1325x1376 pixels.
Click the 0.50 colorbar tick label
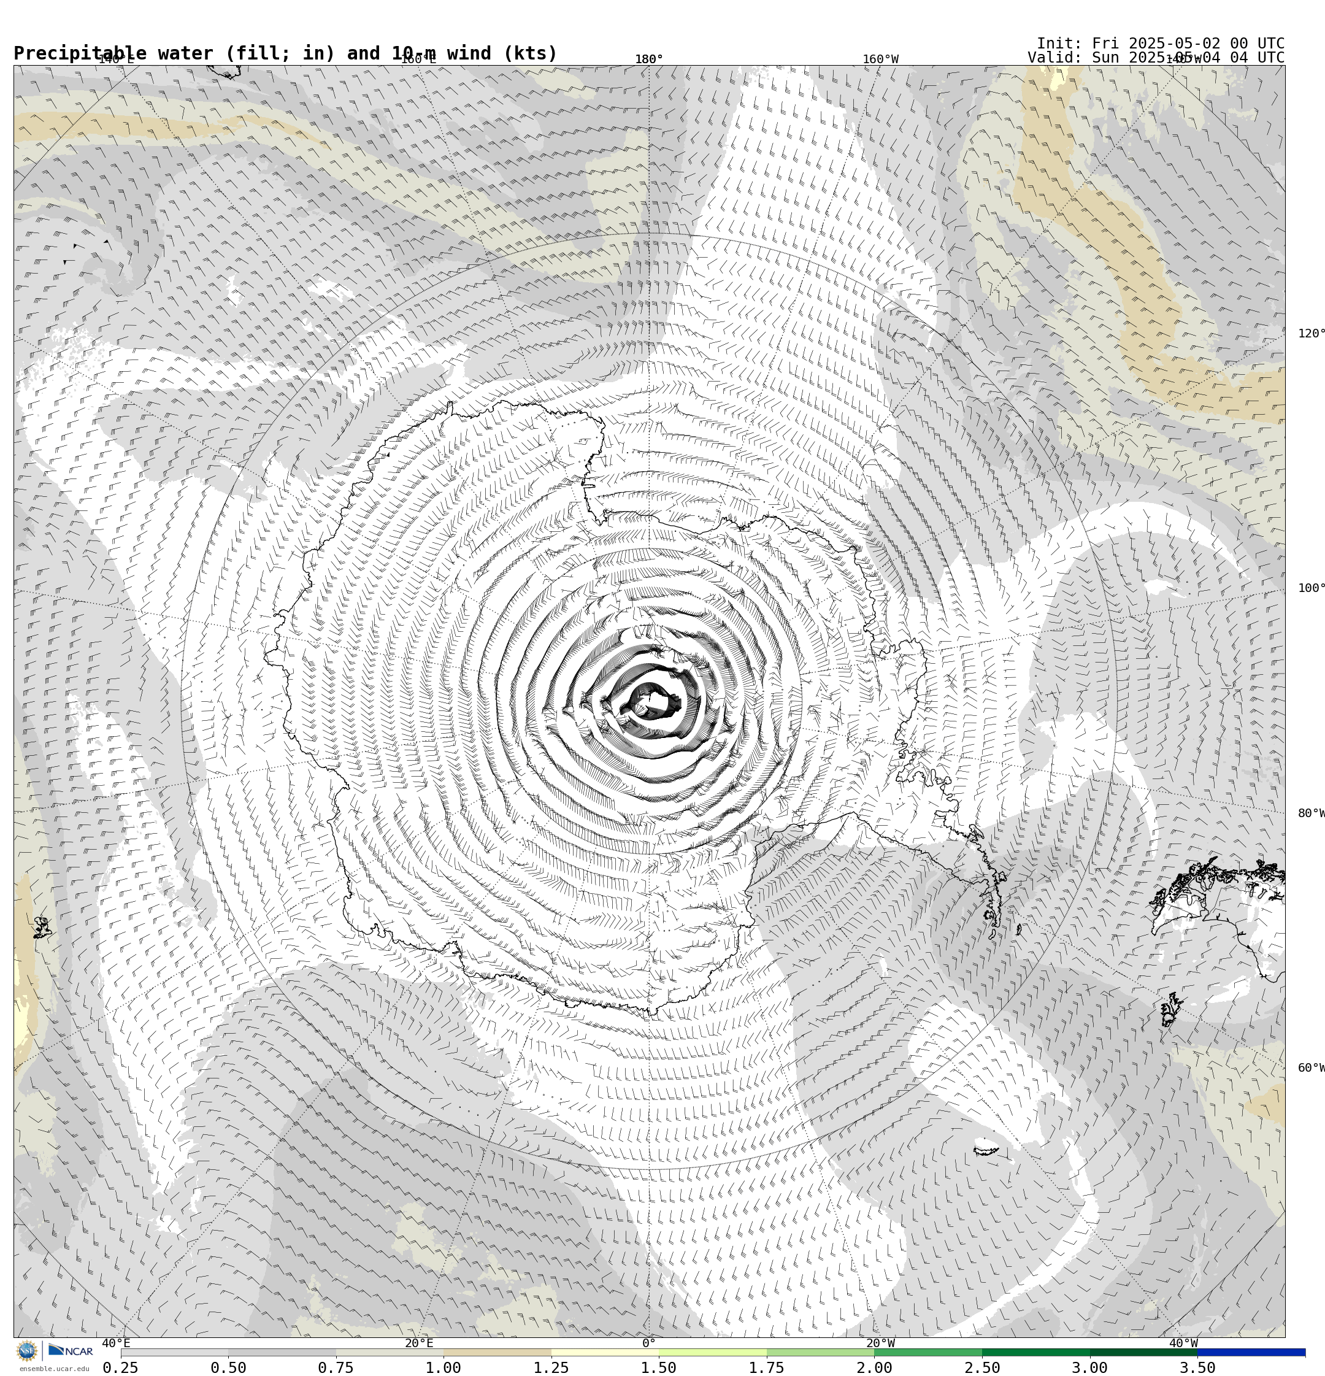pos(228,1368)
